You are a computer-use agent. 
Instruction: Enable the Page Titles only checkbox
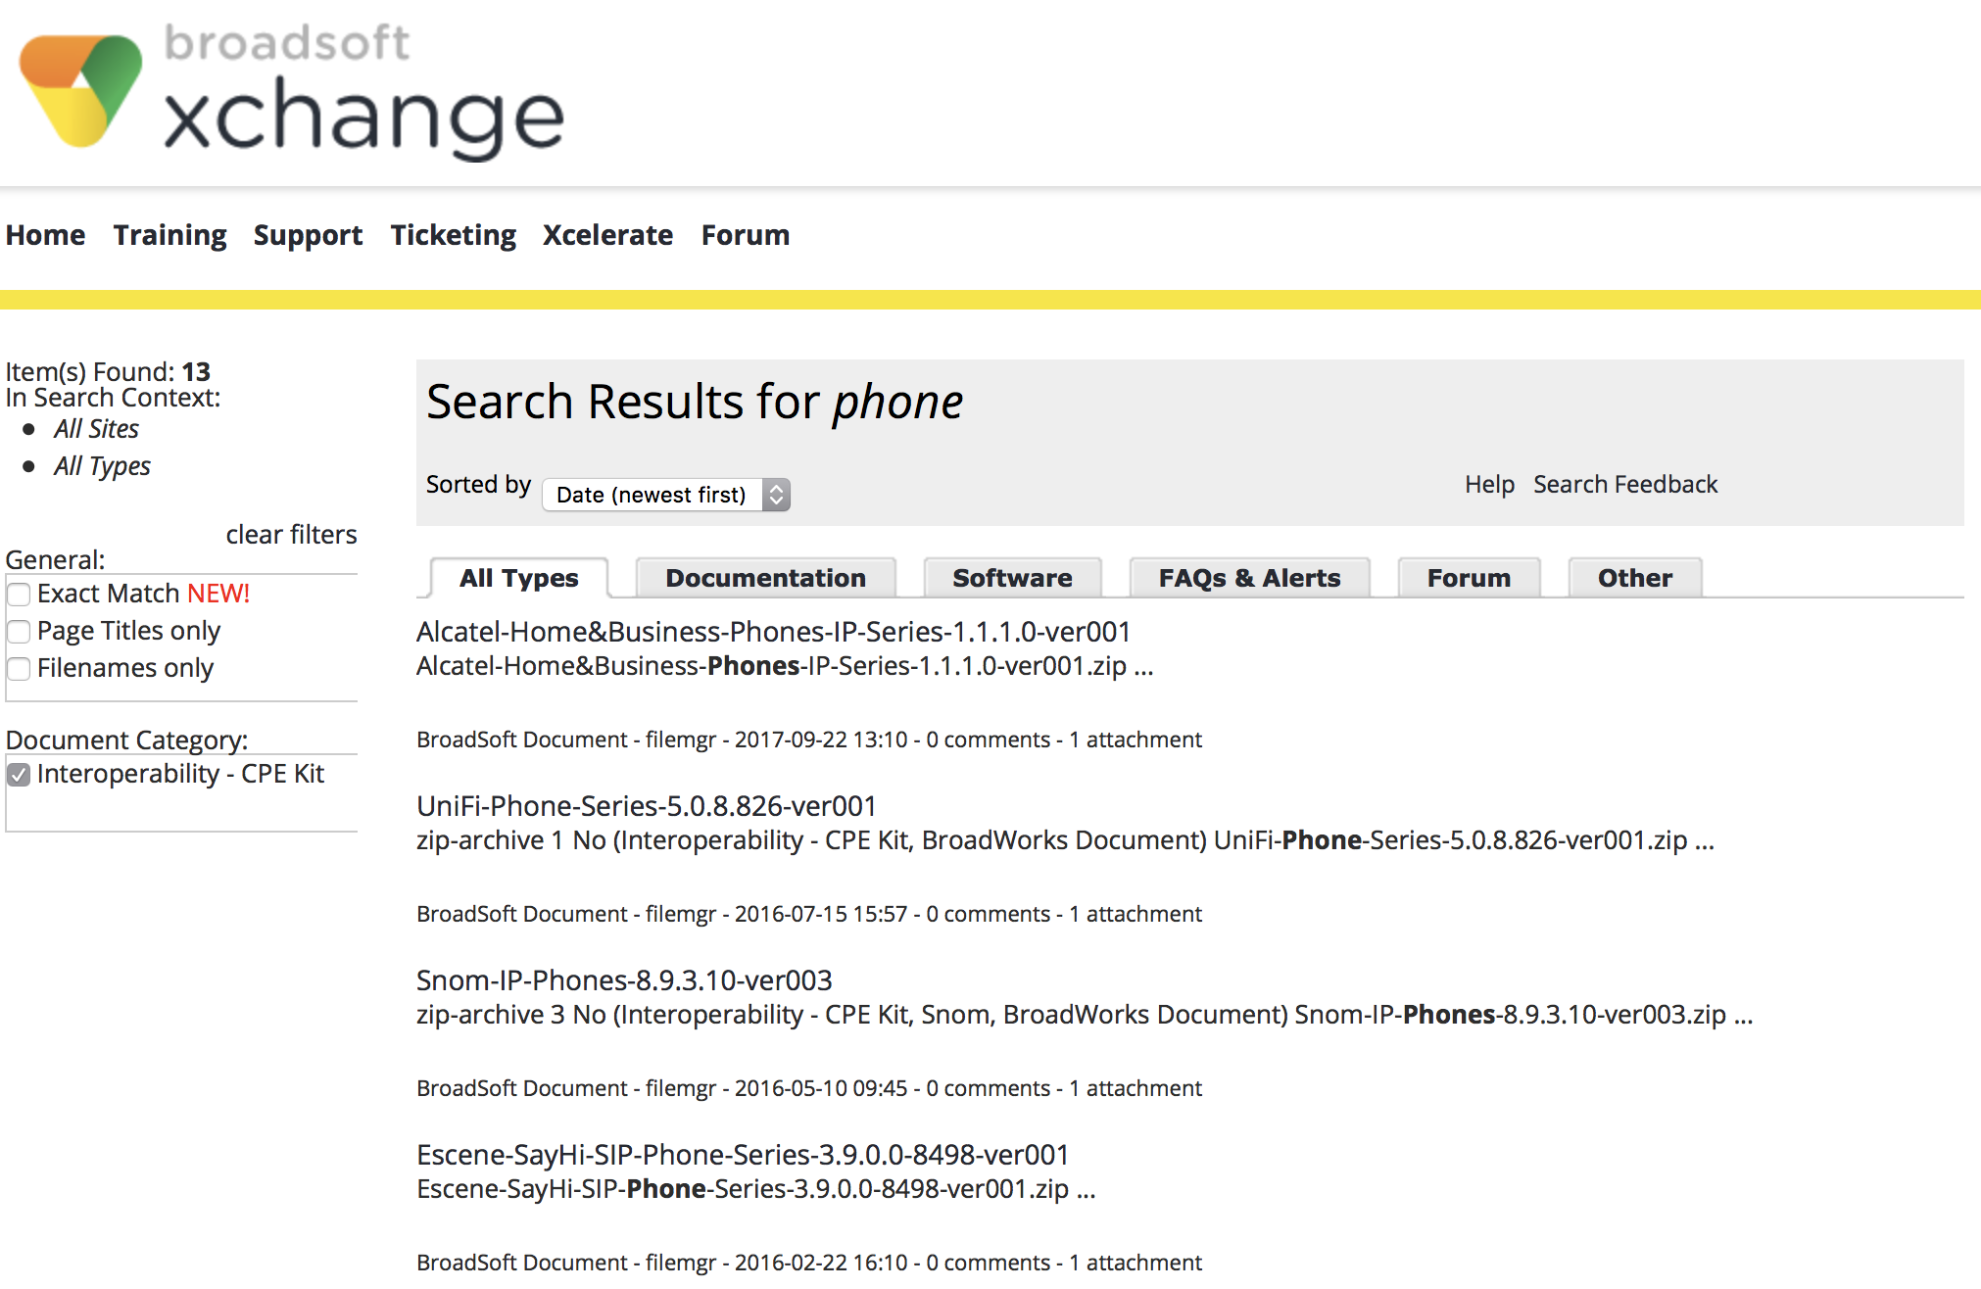(19, 632)
